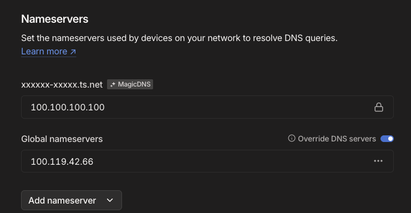Click the nameservers description text
The height and width of the screenshot is (213, 411).
coord(179,38)
